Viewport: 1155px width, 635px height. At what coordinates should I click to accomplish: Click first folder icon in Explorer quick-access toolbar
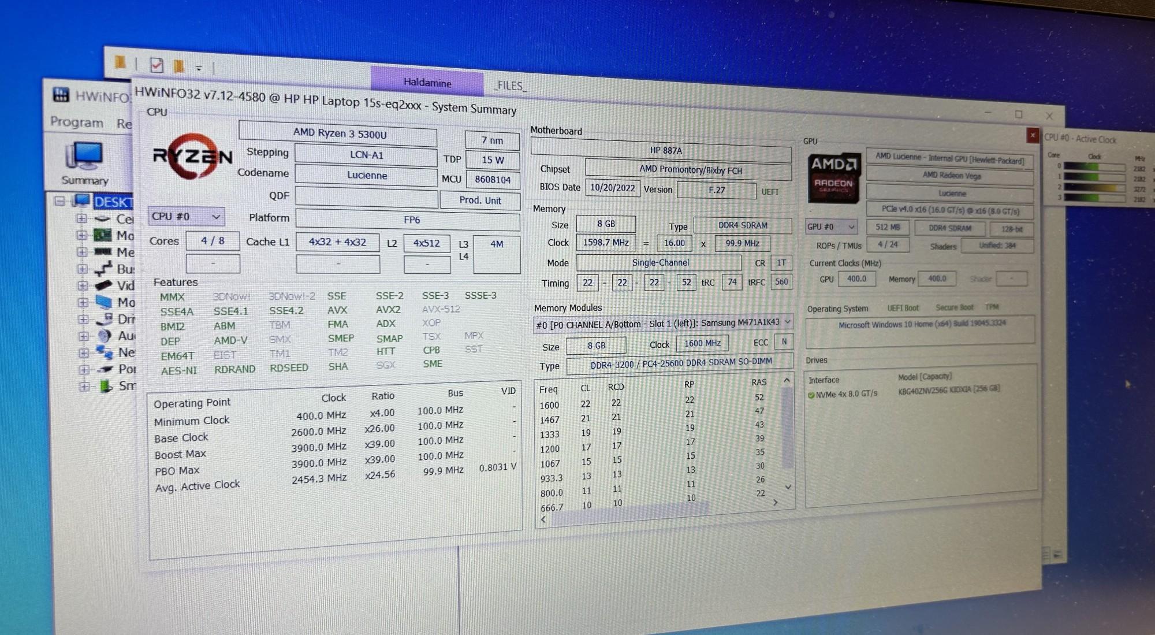(x=120, y=62)
